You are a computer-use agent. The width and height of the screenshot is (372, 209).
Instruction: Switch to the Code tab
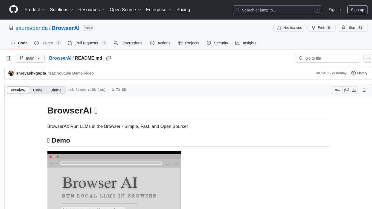(19, 43)
